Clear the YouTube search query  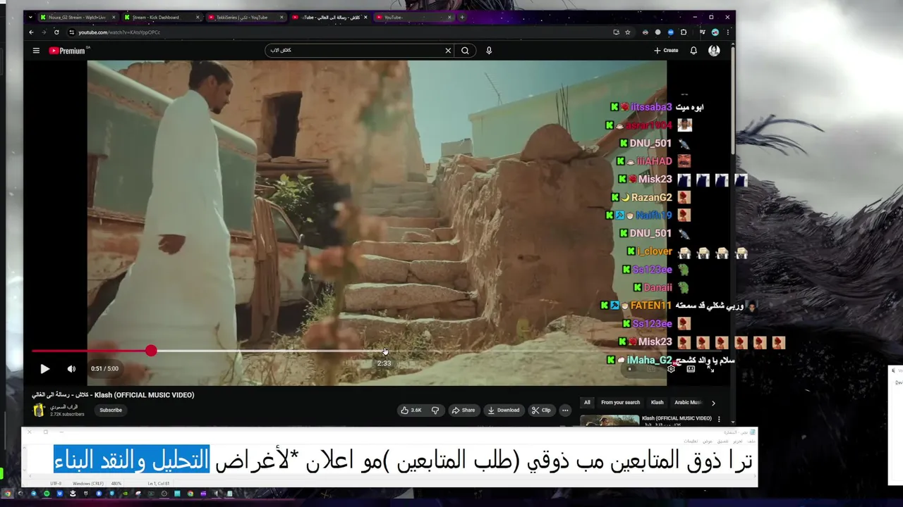pyautogui.click(x=448, y=51)
